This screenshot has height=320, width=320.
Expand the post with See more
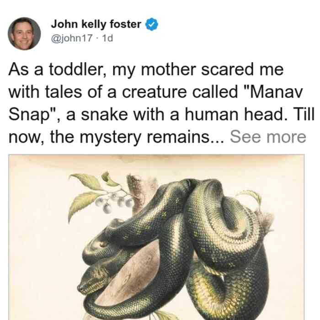point(268,137)
